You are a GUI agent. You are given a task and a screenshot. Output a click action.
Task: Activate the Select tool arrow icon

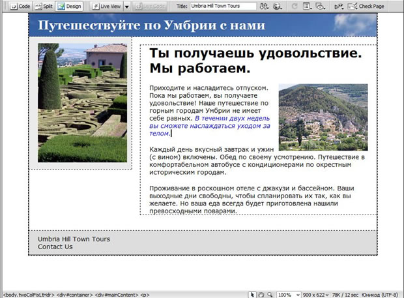click(x=252, y=295)
